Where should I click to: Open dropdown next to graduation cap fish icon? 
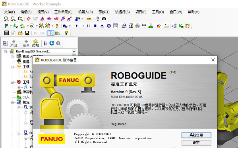pos(82,19)
